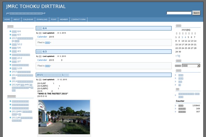Open the Calender link in the 6/3 post
206x137 pixels.
coord(42,60)
